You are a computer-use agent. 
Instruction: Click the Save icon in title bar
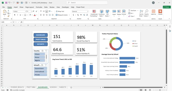pos(6,3)
